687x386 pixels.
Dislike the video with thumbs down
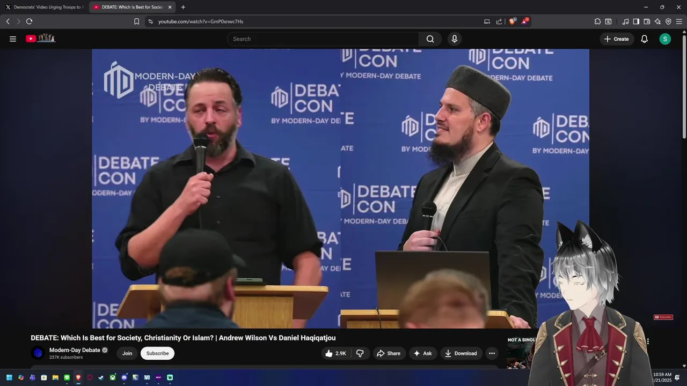360,353
